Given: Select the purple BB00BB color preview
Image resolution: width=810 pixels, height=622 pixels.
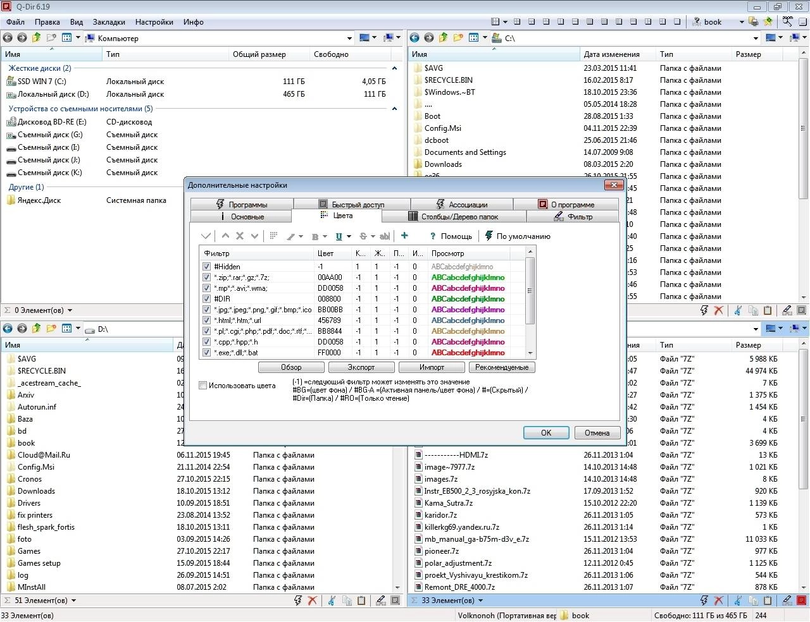Looking at the screenshot, I should [x=468, y=310].
